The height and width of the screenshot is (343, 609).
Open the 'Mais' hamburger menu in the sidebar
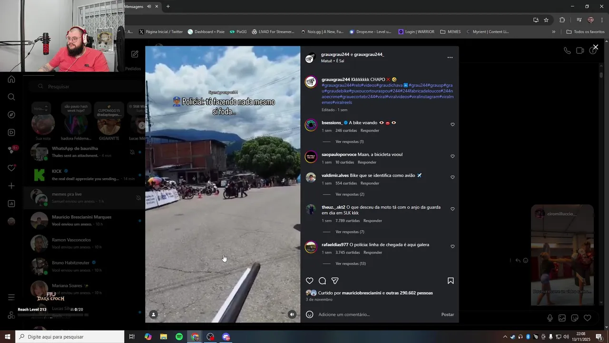tap(11, 297)
